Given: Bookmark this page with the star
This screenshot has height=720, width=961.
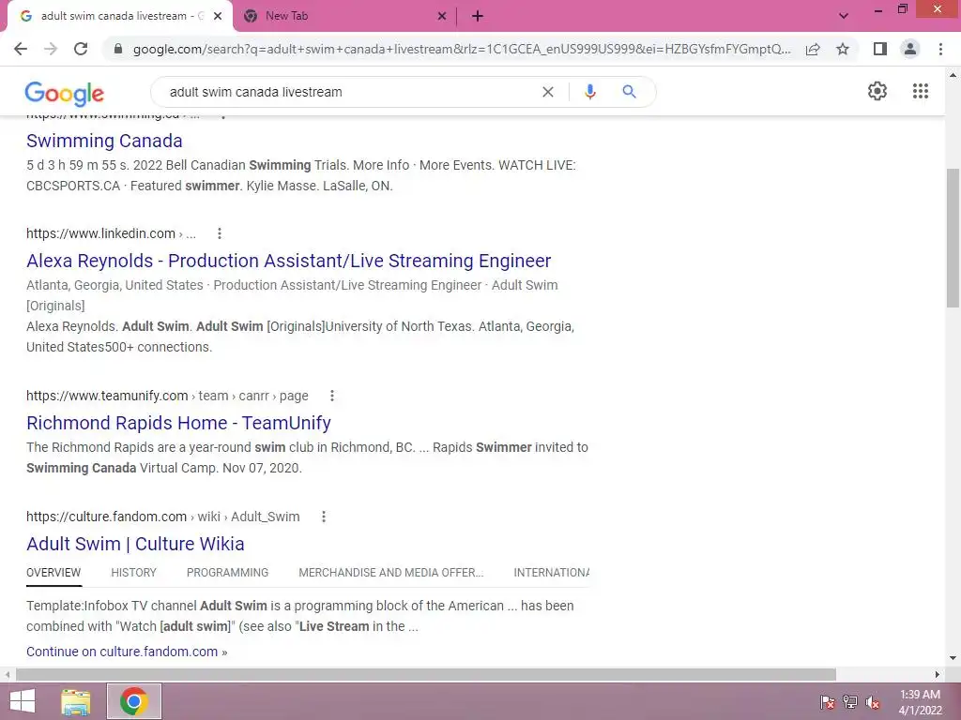Looking at the screenshot, I should coord(843,49).
